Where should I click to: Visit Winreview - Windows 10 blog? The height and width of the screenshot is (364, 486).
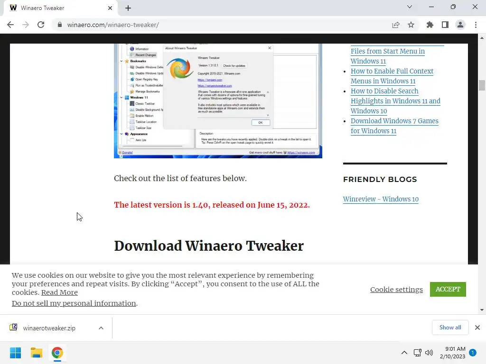point(381,199)
